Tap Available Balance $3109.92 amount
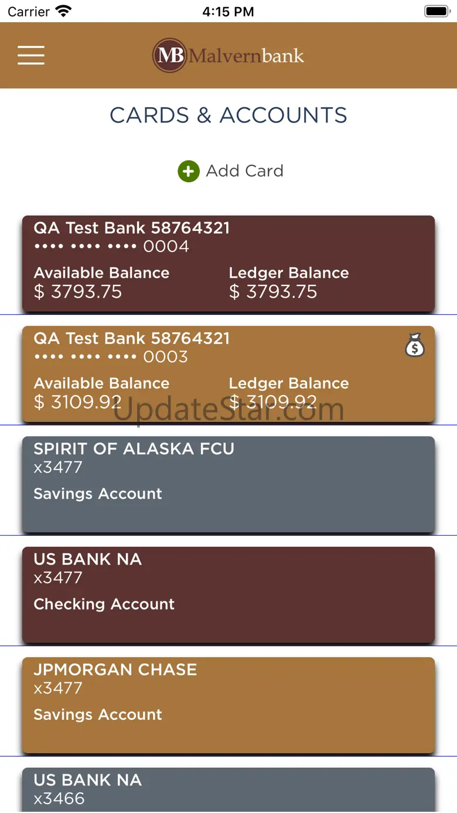457x813 pixels. coord(78,402)
